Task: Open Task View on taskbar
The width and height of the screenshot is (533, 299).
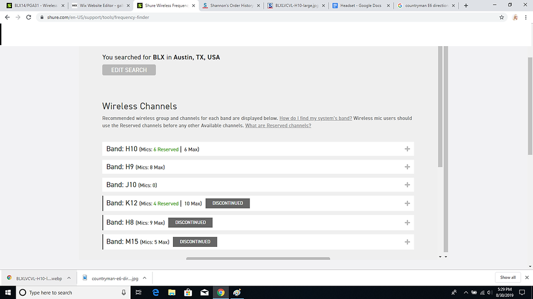Action: tap(138, 292)
